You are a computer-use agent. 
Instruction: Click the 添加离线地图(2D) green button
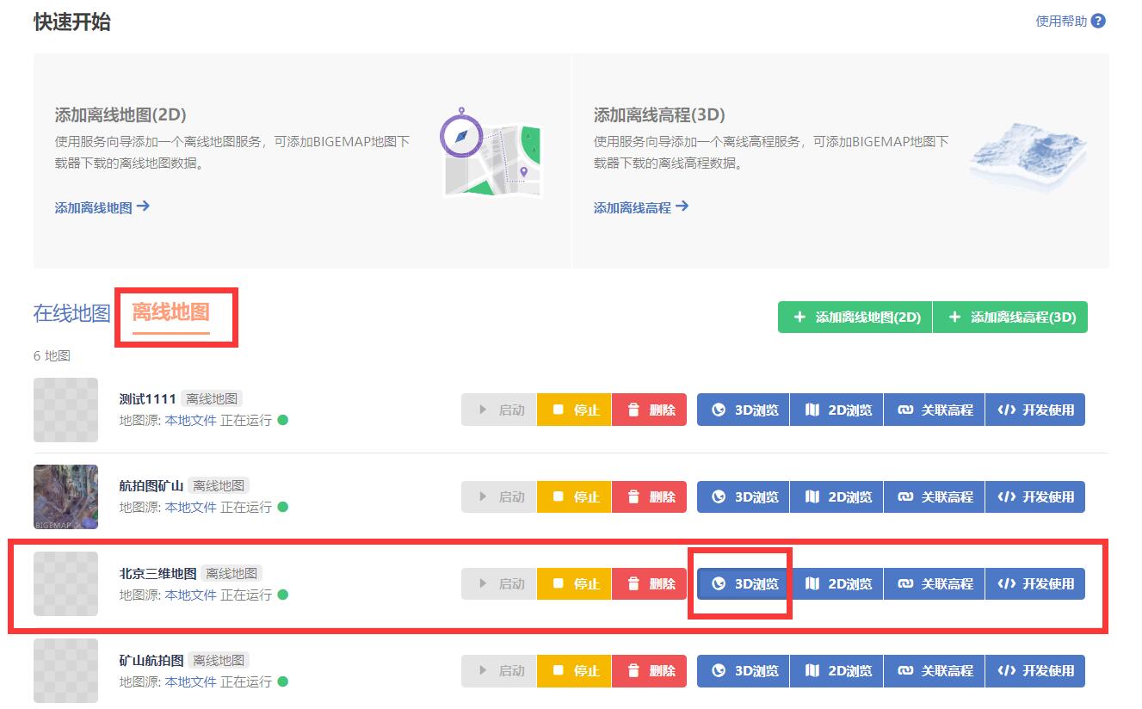point(855,317)
